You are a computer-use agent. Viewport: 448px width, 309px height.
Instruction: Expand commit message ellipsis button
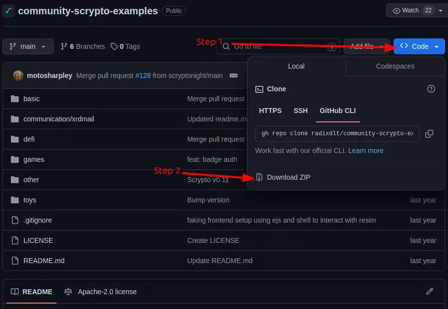click(x=234, y=76)
